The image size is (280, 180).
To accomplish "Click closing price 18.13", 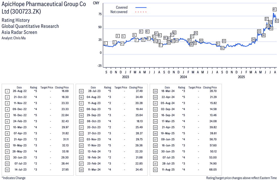I will (x=139, y=121).
